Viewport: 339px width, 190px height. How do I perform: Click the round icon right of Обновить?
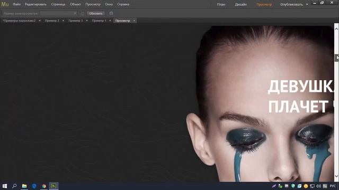tap(111, 13)
